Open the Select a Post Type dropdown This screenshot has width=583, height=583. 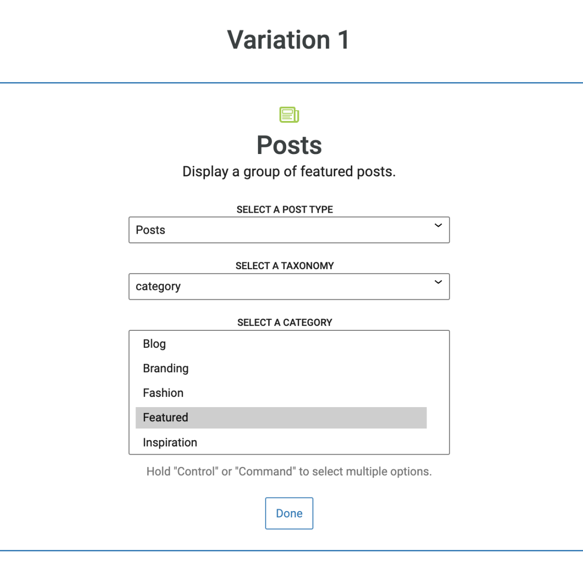289,230
